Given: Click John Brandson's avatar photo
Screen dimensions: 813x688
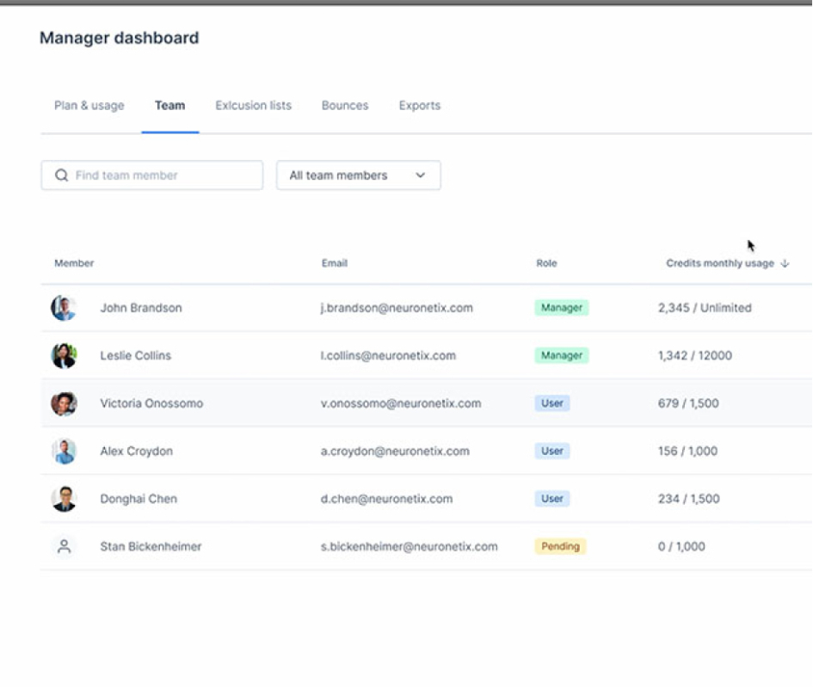Looking at the screenshot, I should [64, 308].
